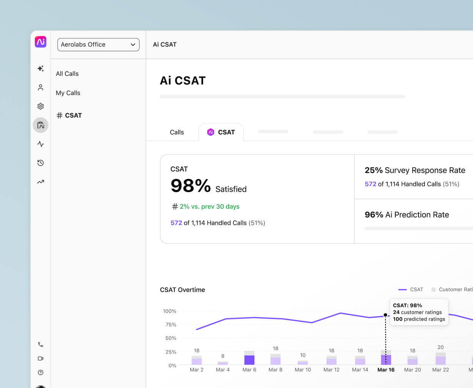
Task: Click the highlighted Ai clipboard sidebar icon
Action: pos(41,125)
